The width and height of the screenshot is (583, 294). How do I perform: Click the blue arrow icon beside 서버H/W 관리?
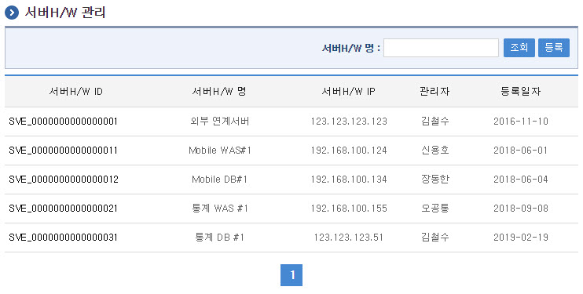(12, 13)
